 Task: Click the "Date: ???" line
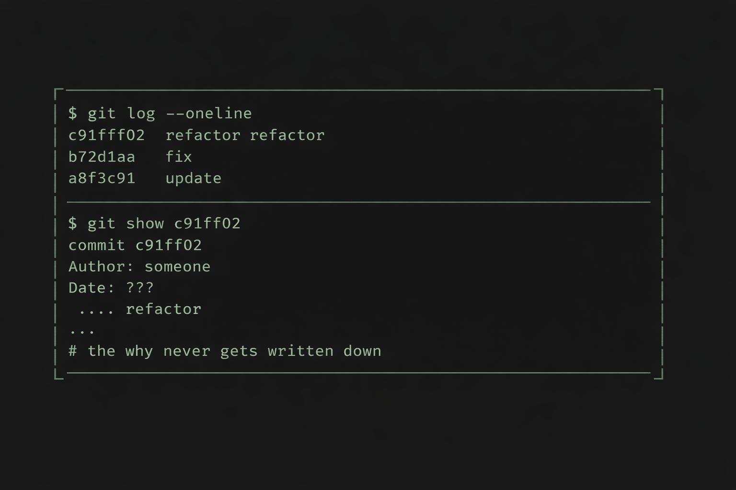pos(111,288)
